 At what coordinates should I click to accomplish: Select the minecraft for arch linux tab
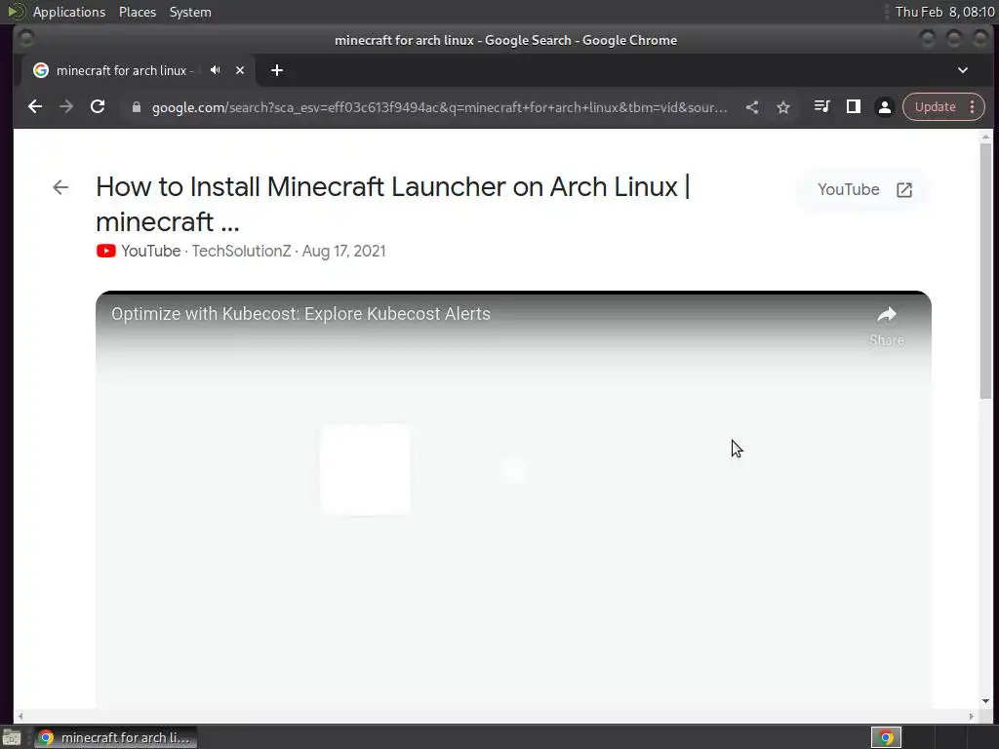tap(124, 70)
